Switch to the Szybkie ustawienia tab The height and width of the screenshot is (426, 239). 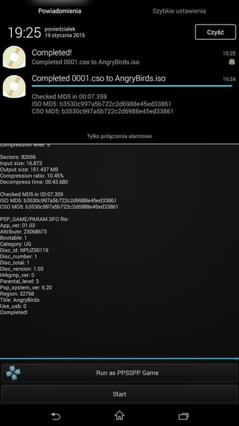179,11
